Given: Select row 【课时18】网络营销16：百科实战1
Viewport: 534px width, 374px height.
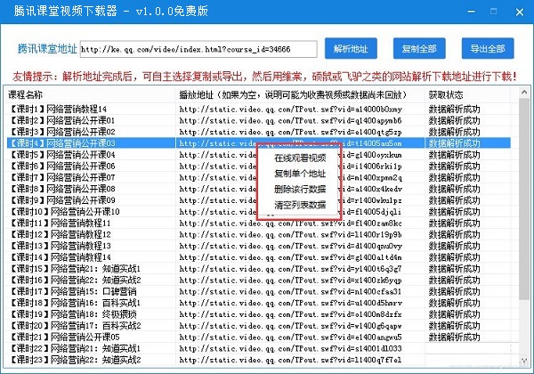Looking at the screenshot, I should coord(258,303).
